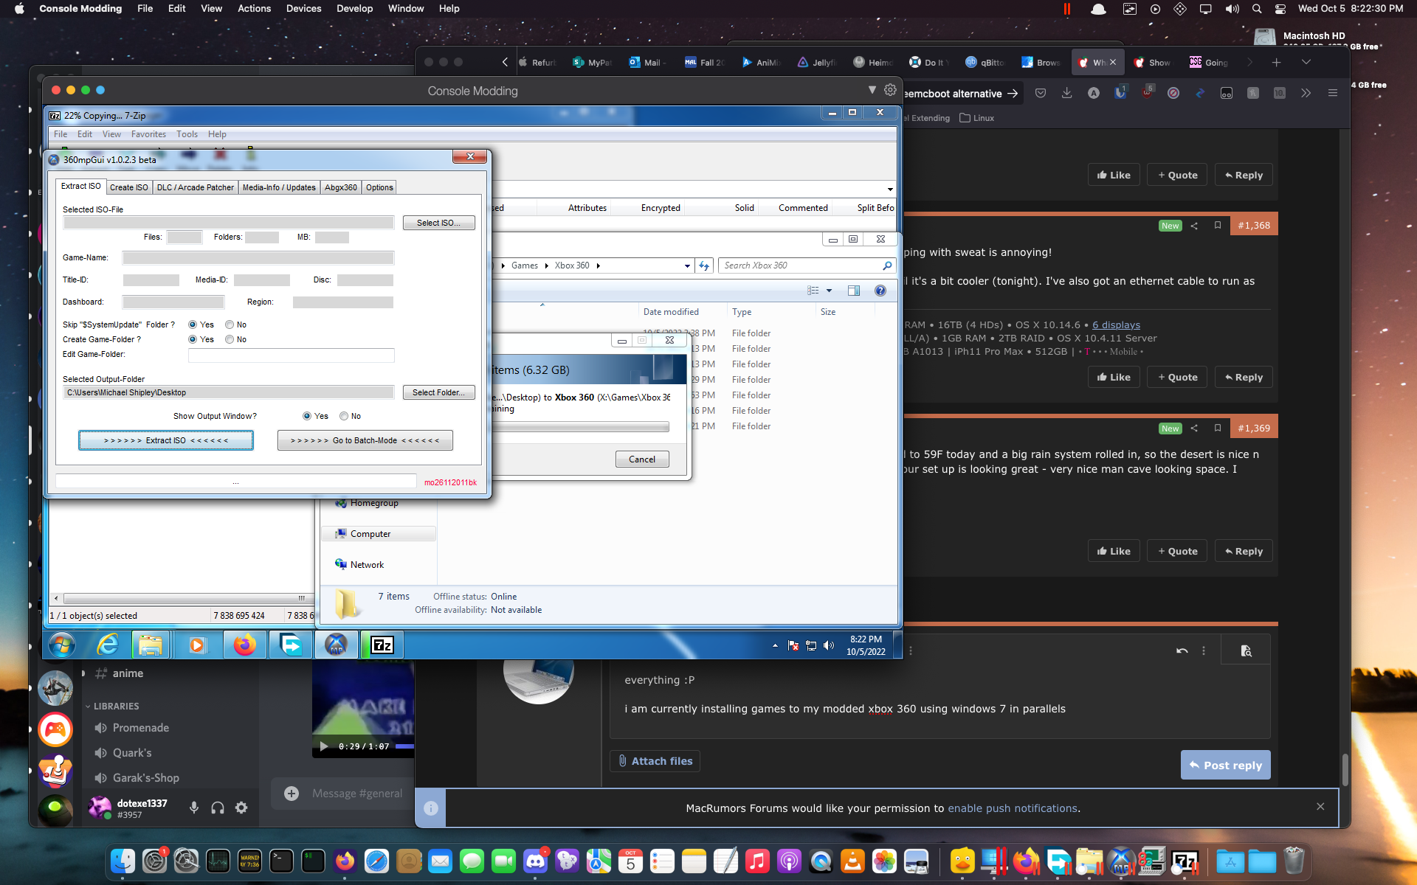Mute Discord microphone
The height and width of the screenshot is (885, 1417).
click(x=194, y=808)
